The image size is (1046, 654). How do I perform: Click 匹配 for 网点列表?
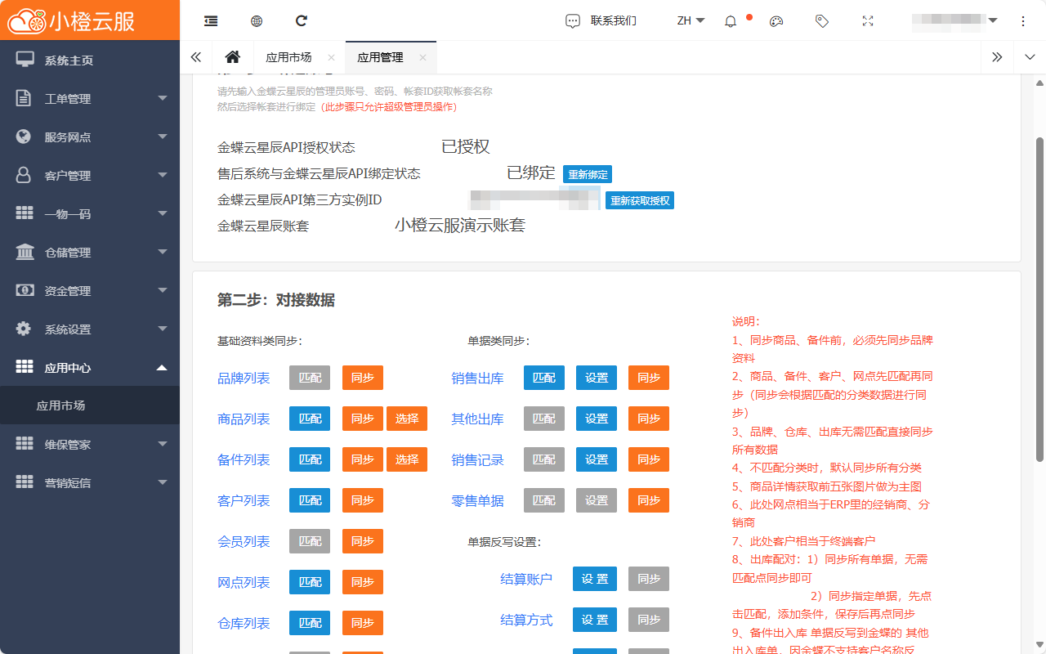[x=310, y=582]
